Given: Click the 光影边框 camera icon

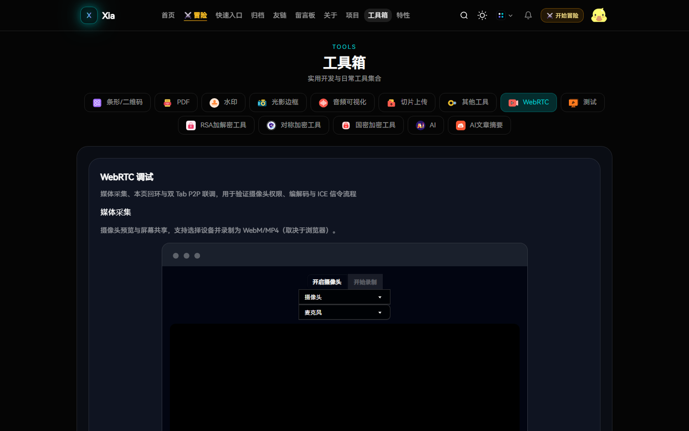Looking at the screenshot, I should 262,102.
